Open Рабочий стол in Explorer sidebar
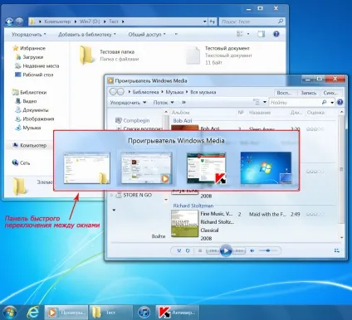 [34, 75]
